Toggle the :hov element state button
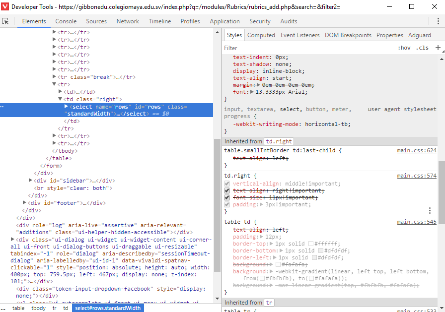Viewport: 445px width, 312px height. (x=404, y=48)
